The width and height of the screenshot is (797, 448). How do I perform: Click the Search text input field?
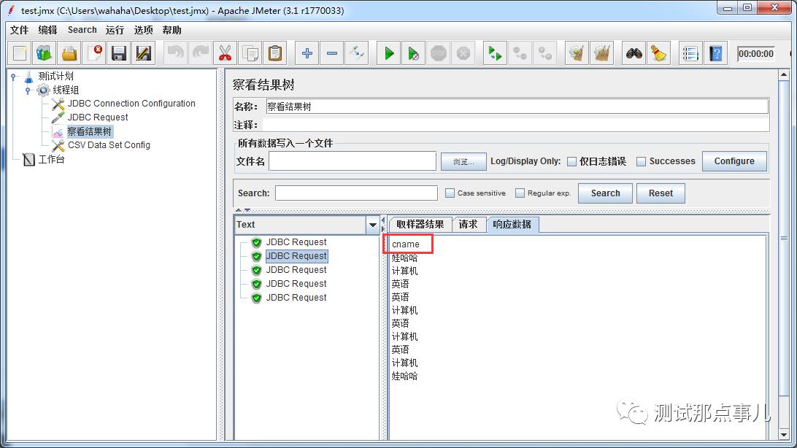point(356,193)
